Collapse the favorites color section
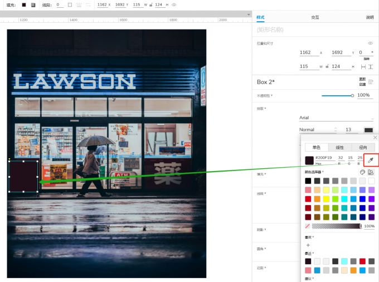Screen dimensions: 379x282 point(309,237)
